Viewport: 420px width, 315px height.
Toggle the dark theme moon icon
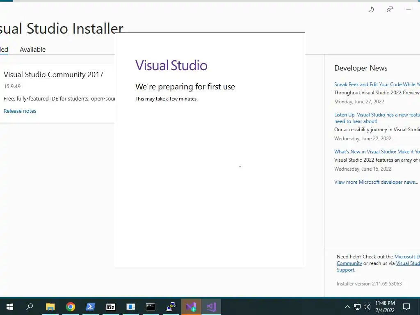click(x=371, y=10)
